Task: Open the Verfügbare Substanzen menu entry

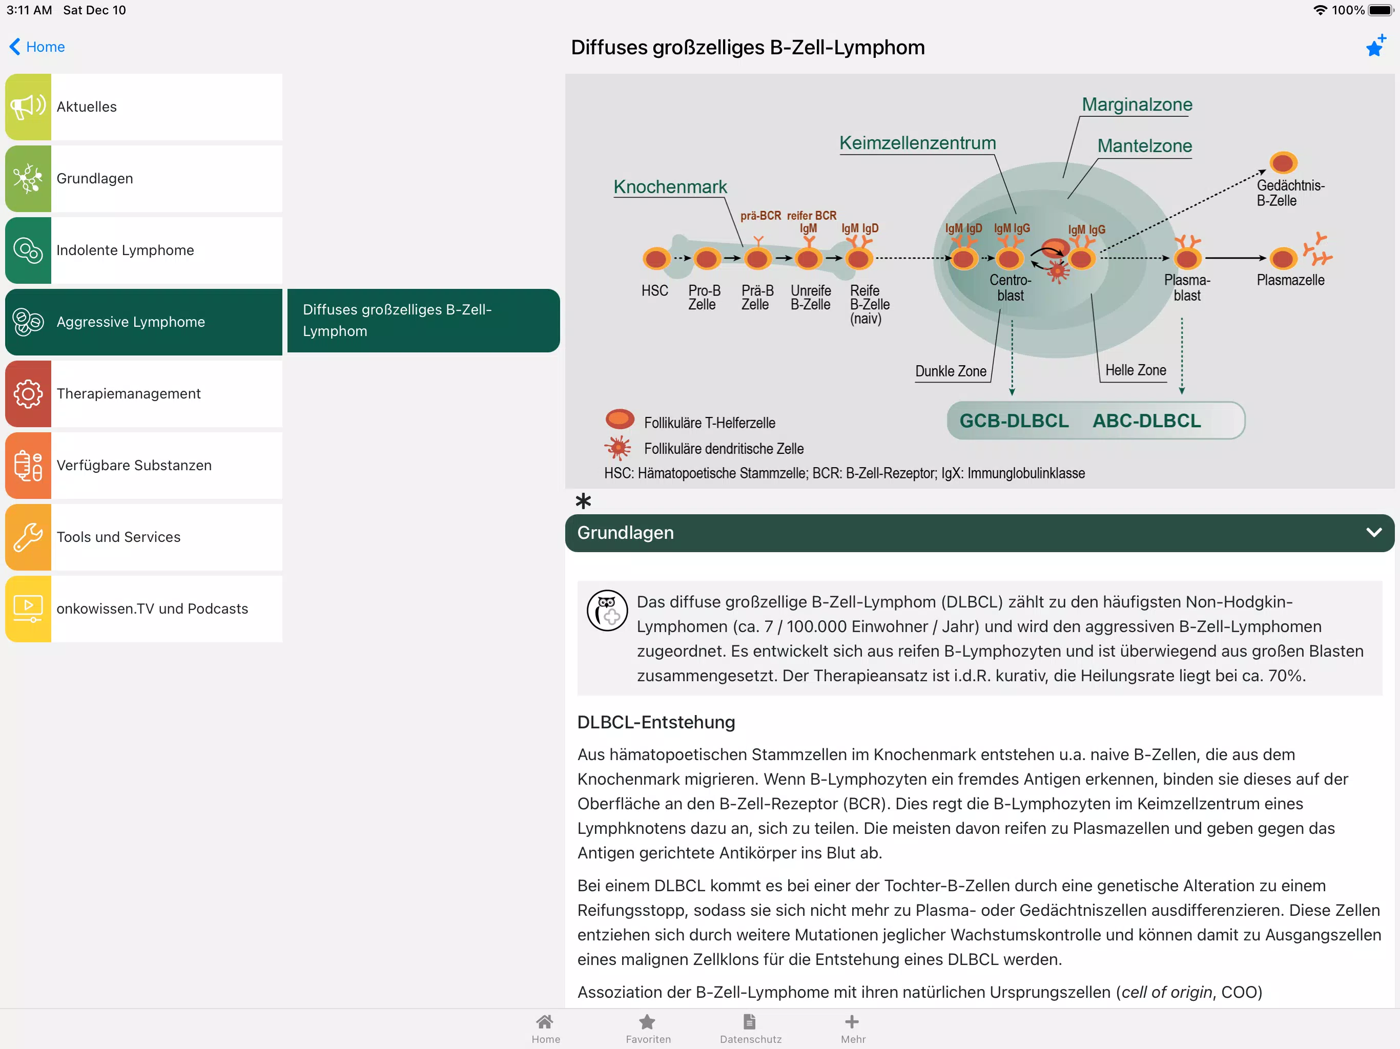Action: tap(143, 466)
